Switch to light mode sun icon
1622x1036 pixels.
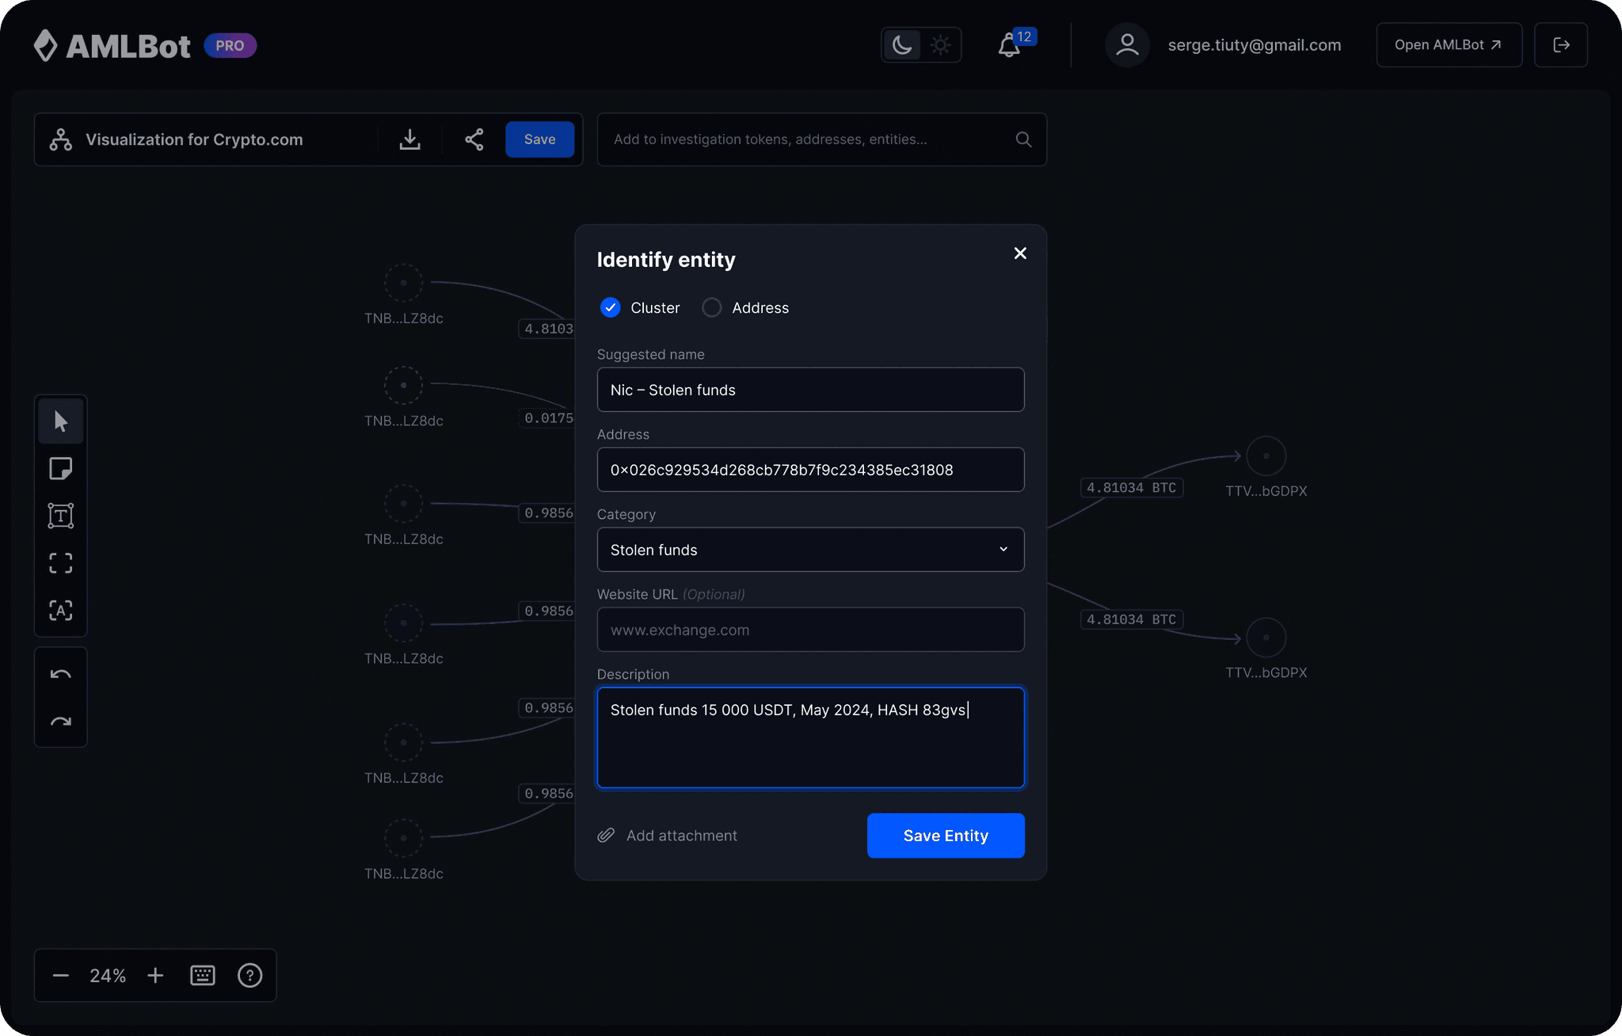(940, 45)
